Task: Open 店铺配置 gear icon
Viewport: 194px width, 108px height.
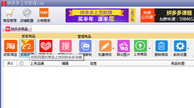Action: pos(27,13)
